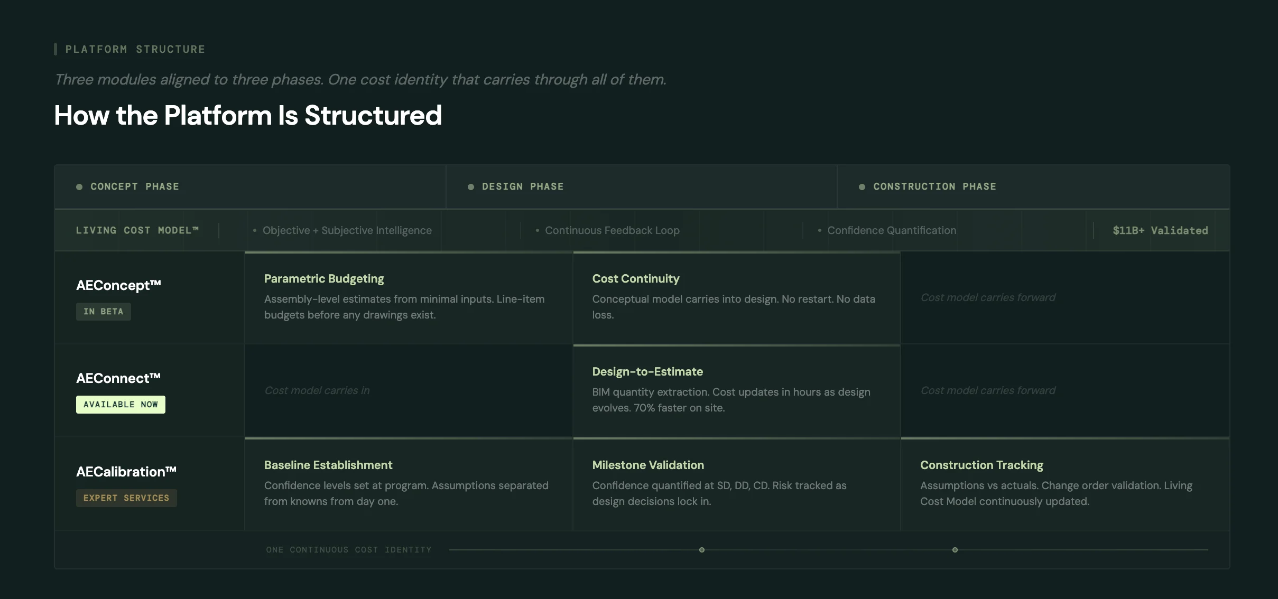
Task: Select the Construction Phase column header
Action: click(934, 186)
